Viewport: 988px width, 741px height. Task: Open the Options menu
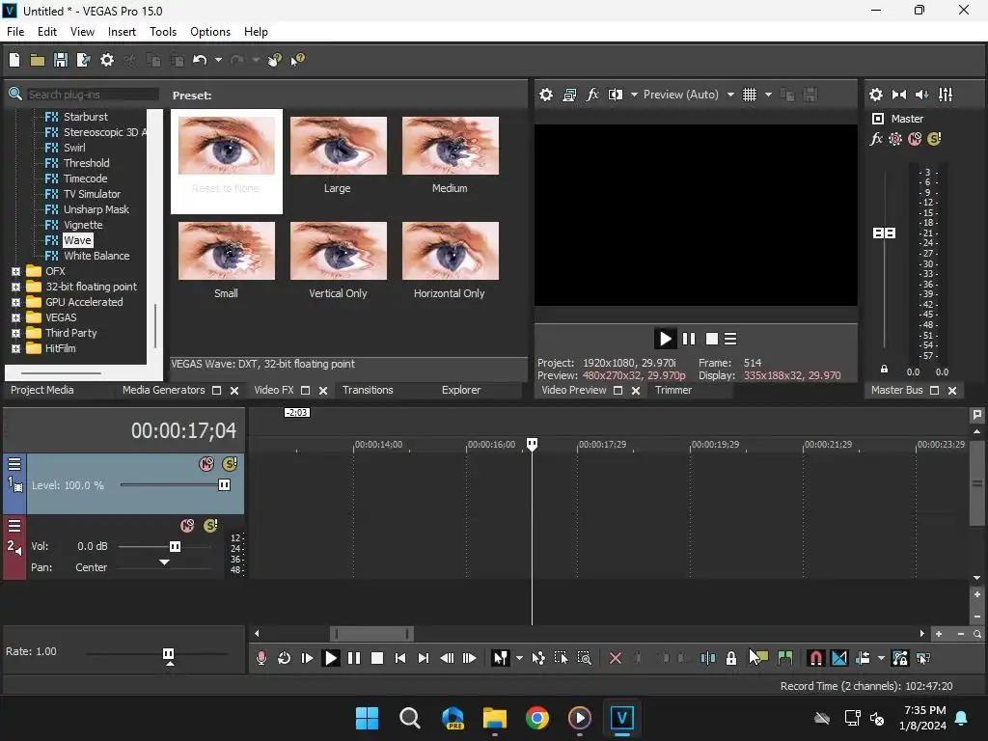(x=209, y=32)
